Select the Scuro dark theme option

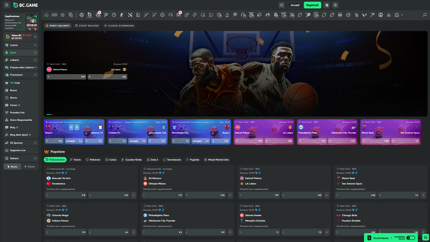tap(13, 167)
